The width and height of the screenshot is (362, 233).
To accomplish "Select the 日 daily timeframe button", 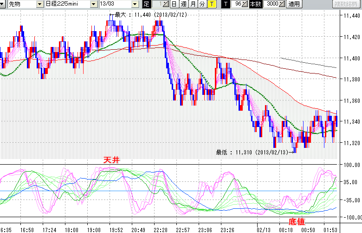I will pos(173,4).
